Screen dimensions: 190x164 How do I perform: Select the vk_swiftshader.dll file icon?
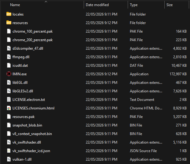(9, 142)
